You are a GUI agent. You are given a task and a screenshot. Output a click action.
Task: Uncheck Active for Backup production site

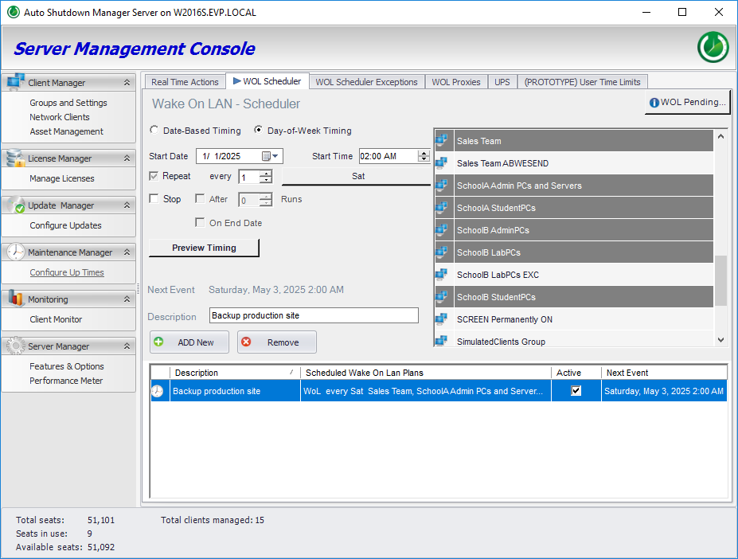[x=576, y=391]
